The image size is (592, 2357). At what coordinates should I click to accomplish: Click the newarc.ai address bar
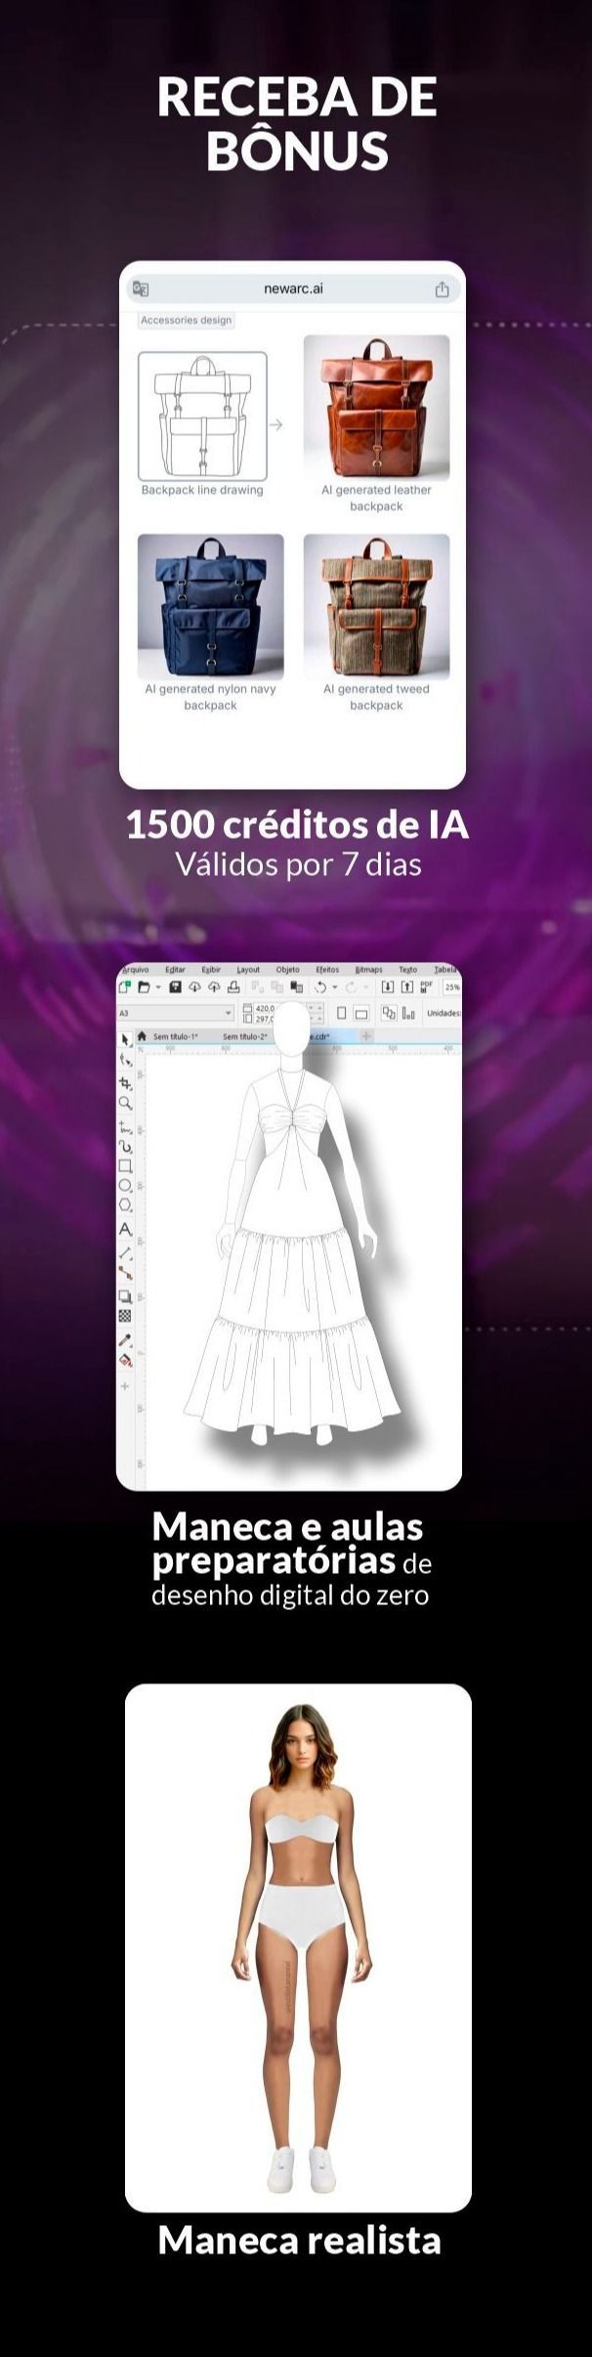tap(293, 289)
